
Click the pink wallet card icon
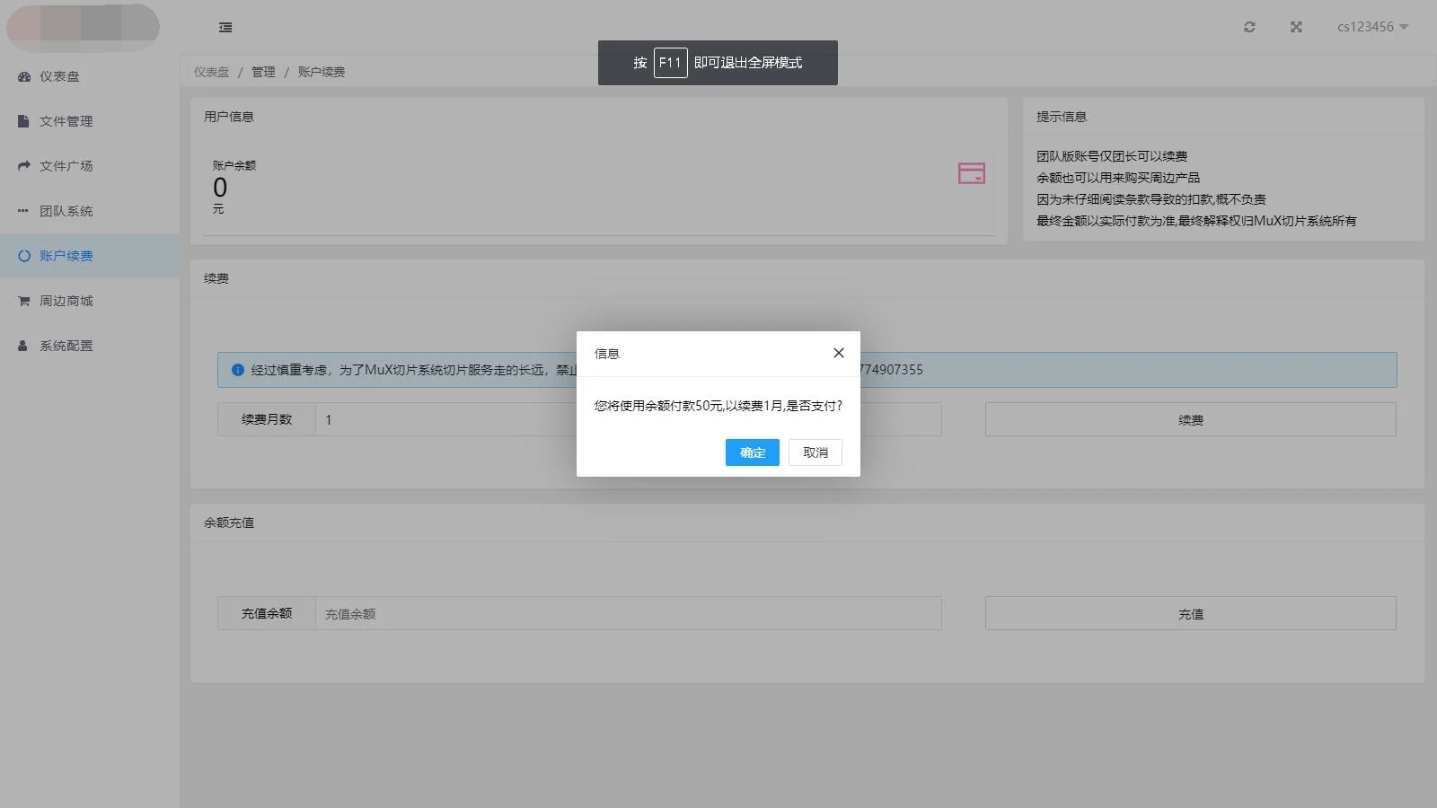coord(971,173)
